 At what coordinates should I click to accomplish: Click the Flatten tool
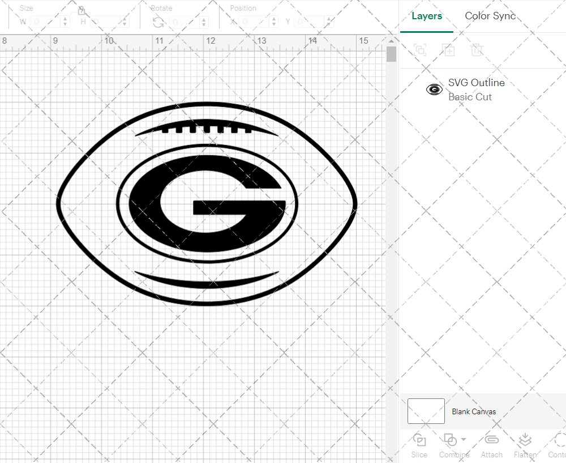tap(525, 446)
